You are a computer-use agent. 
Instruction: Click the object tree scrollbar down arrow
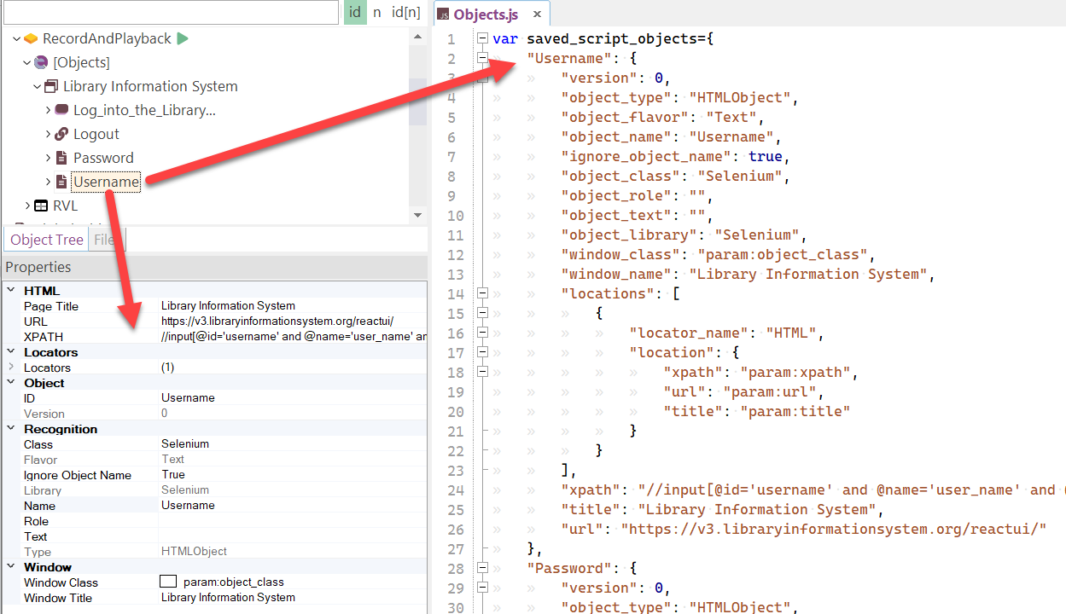[x=417, y=215]
